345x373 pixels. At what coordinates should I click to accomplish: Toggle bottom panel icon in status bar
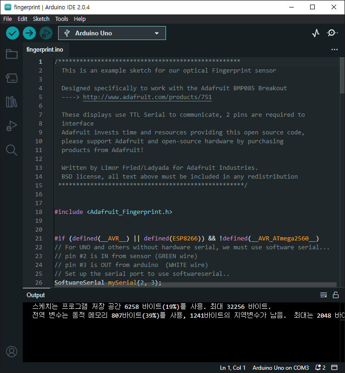[x=334, y=367]
